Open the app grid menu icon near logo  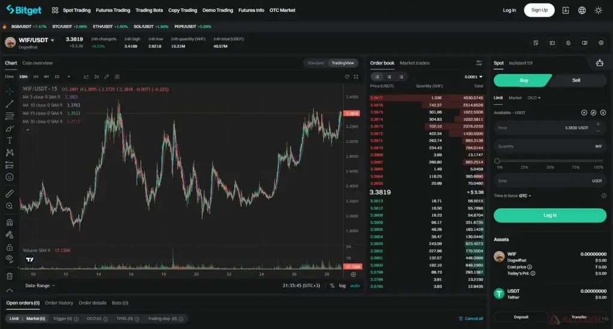point(54,10)
